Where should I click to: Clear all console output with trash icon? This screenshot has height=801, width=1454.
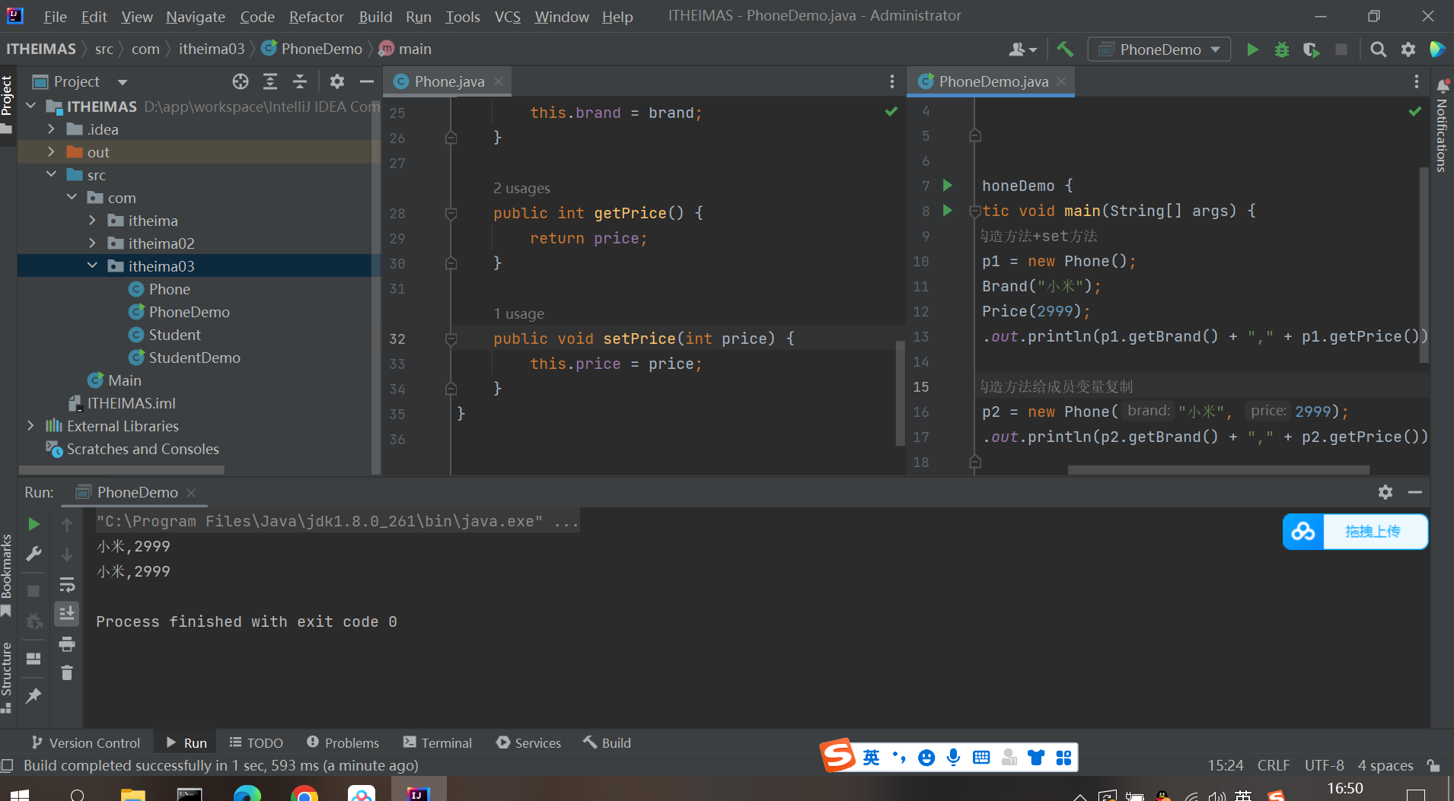pos(67,672)
